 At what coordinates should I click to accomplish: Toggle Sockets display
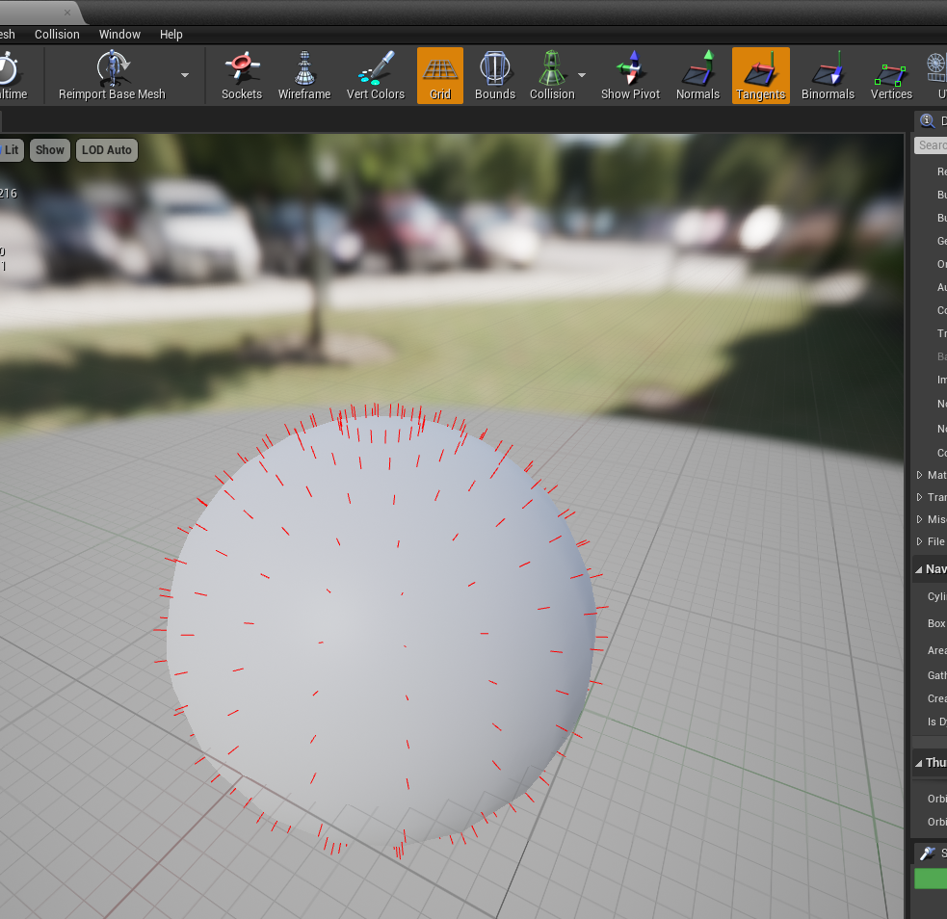coord(242,75)
